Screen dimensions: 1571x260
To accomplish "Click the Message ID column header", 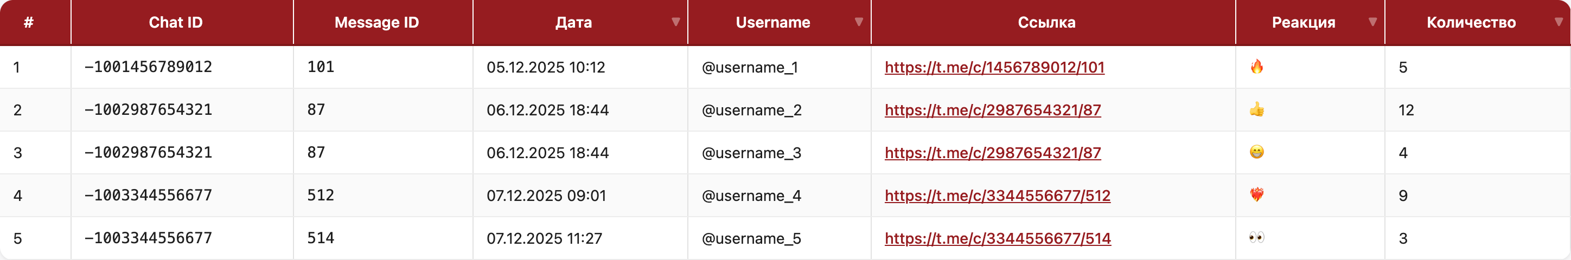I will point(376,23).
